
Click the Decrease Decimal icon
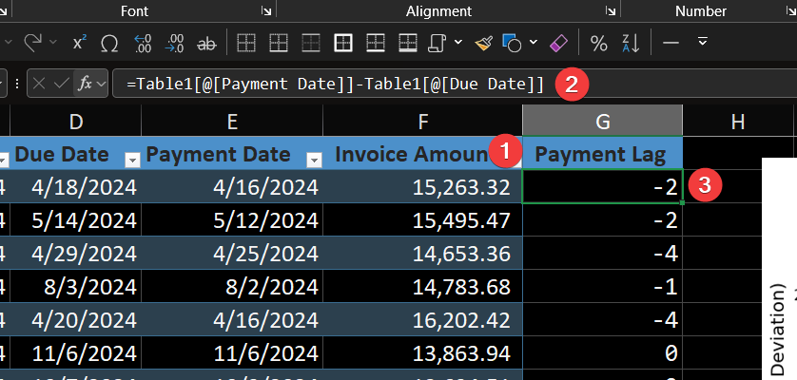pyautogui.click(x=174, y=44)
